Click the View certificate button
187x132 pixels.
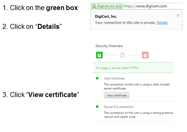click(x=117, y=95)
